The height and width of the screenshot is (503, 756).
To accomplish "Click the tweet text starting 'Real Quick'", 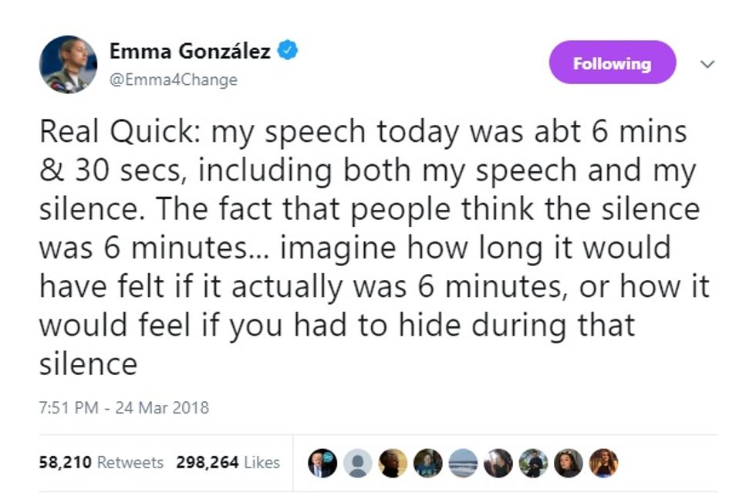I will pos(374,248).
